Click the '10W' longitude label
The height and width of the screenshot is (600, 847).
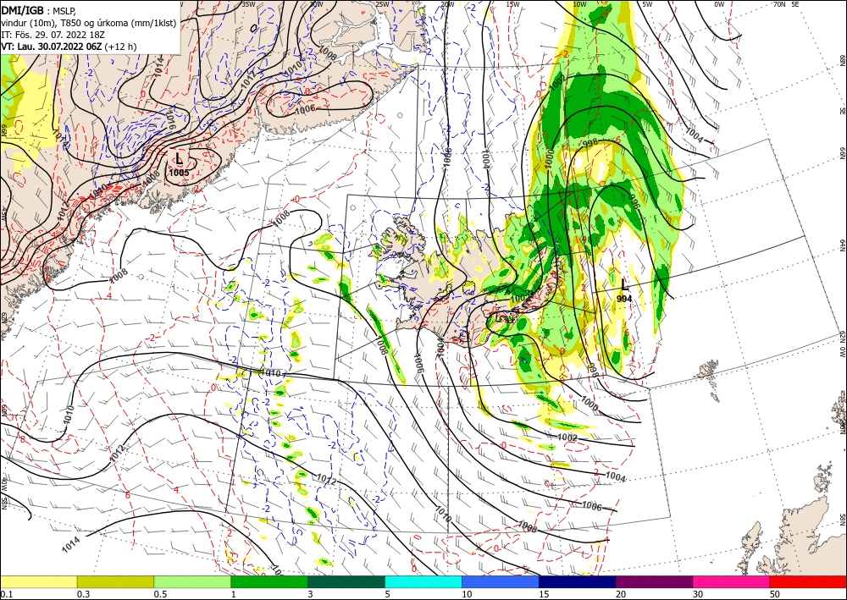tap(579, 4)
